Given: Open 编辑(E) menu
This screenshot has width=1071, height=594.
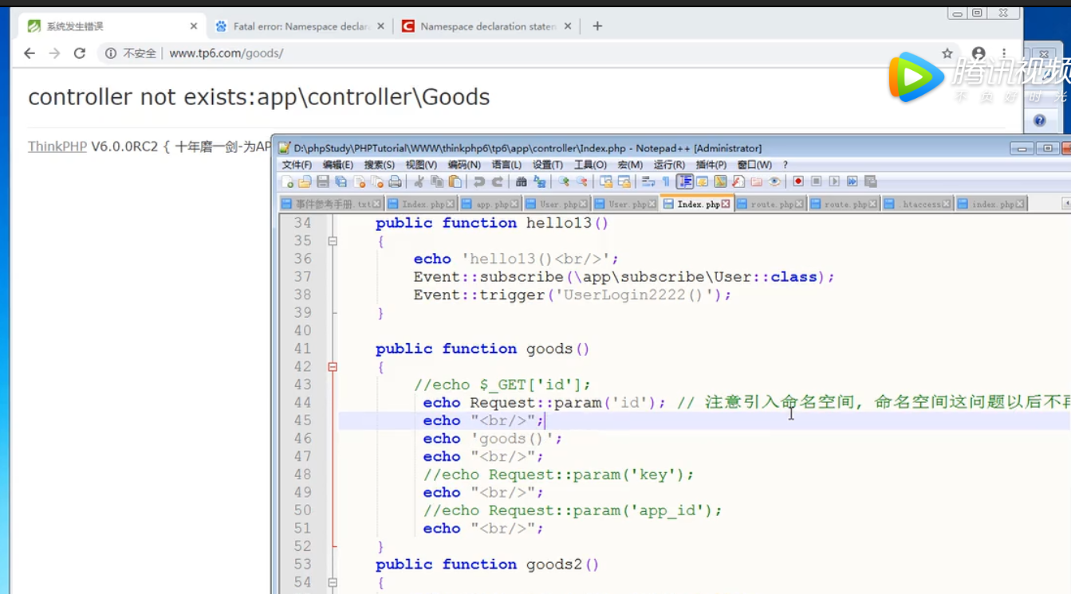Looking at the screenshot, I should tap(338, 165).
